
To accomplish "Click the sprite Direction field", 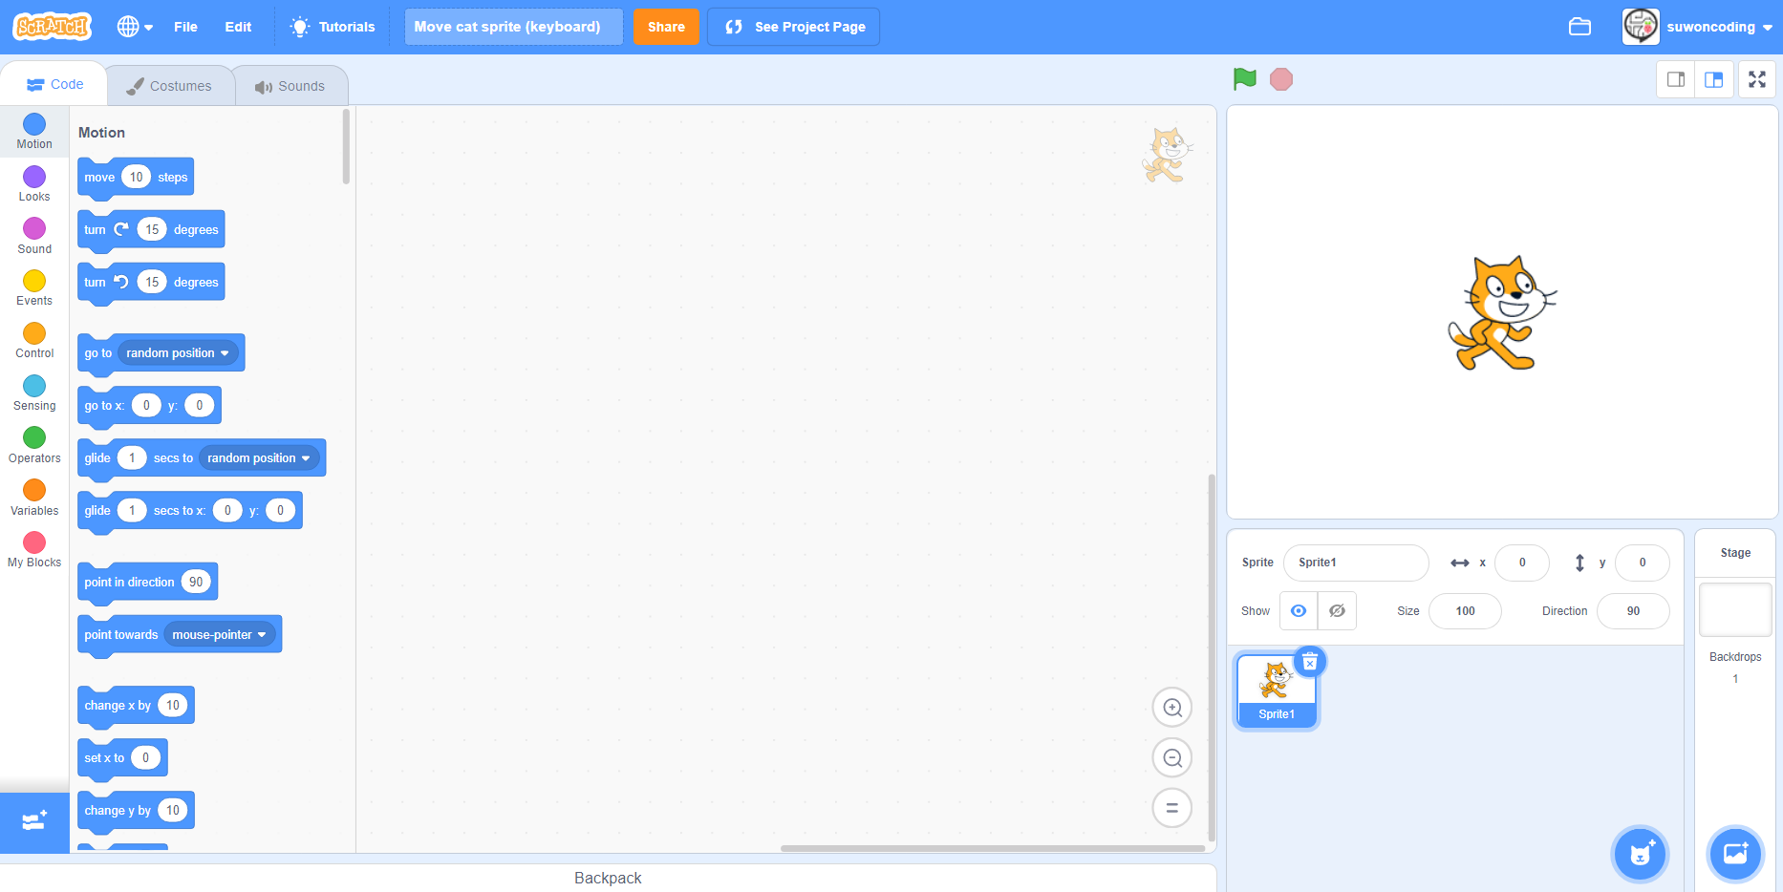I will point(1633,611).
